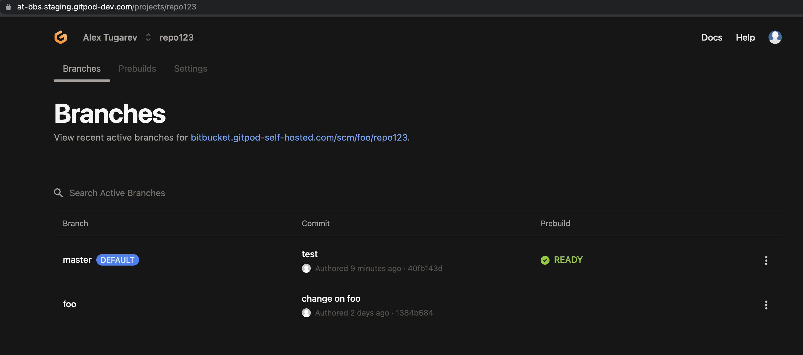This screenshot has width=803, height=355.
Task: Click the Gitpod logo icon
Action: [60, 37]
